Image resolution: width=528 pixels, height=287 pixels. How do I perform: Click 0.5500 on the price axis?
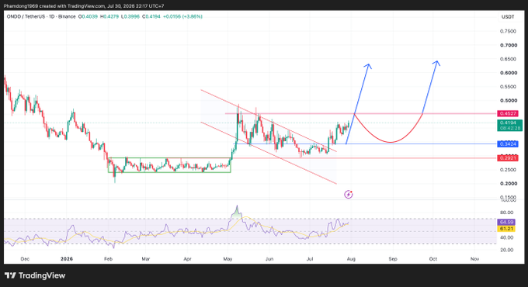(508, 86)
